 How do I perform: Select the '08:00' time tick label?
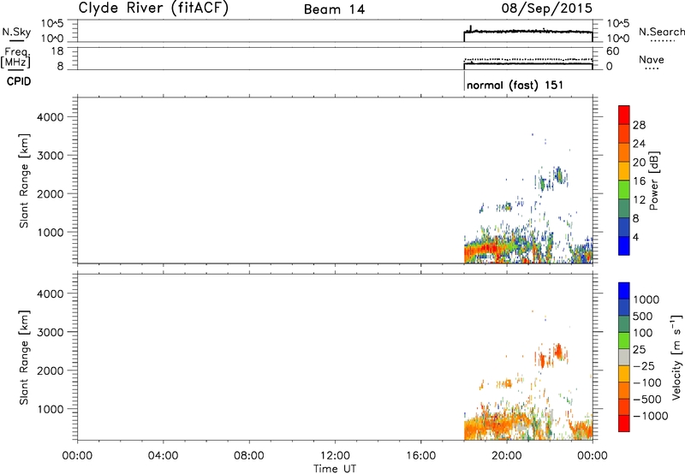(249, 455)
